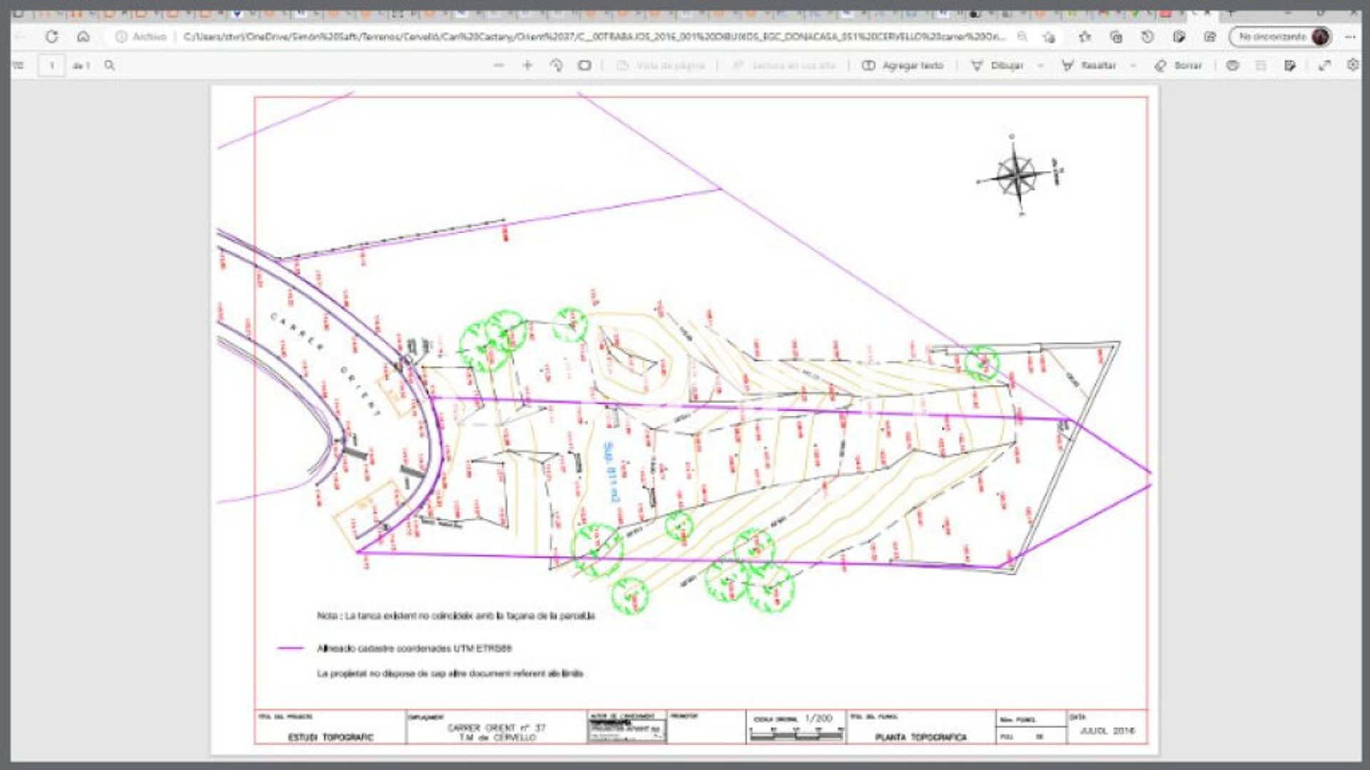Viewport: 1370px width, 770px height.
Task: Open the share icon in browser toolbar
Action: click(1209, 36)
